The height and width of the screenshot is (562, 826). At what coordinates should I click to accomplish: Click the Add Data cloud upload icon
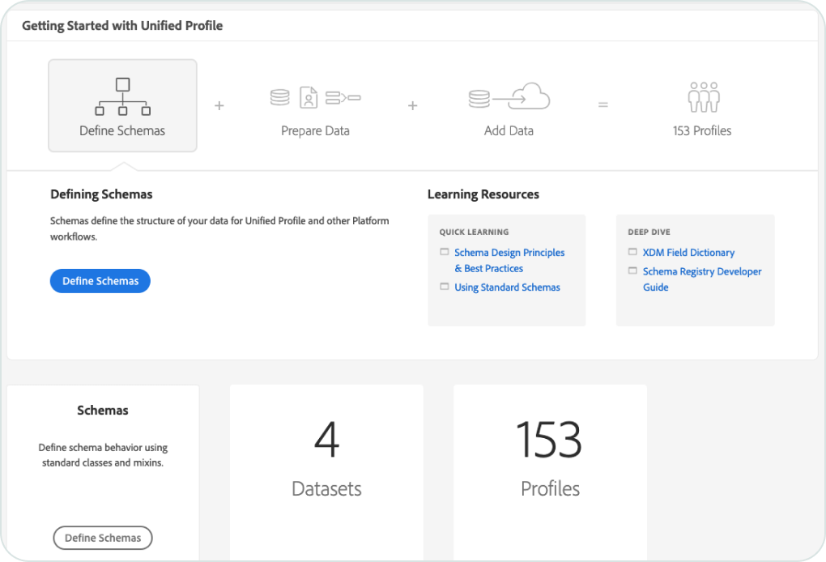click(x=509, y=98)
